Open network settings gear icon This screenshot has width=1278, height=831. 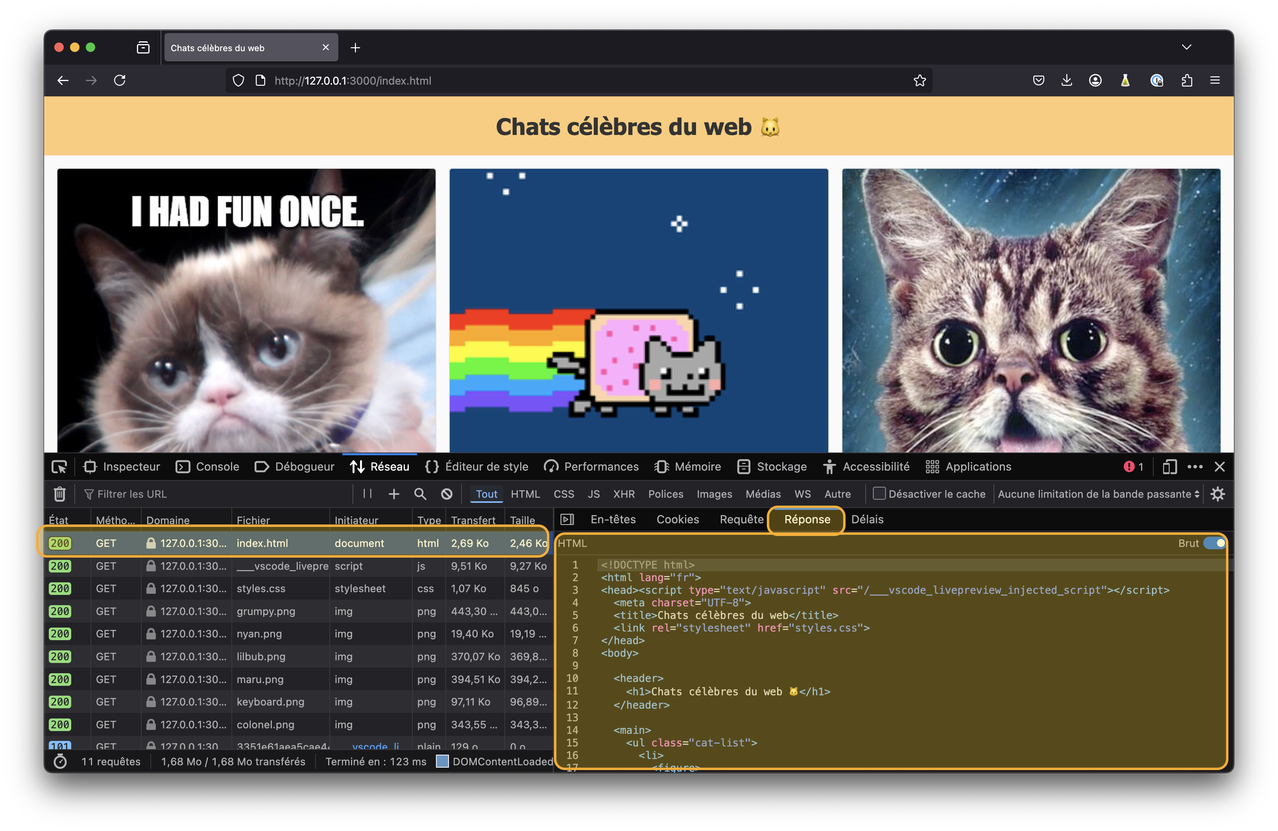click(1217, 494)
